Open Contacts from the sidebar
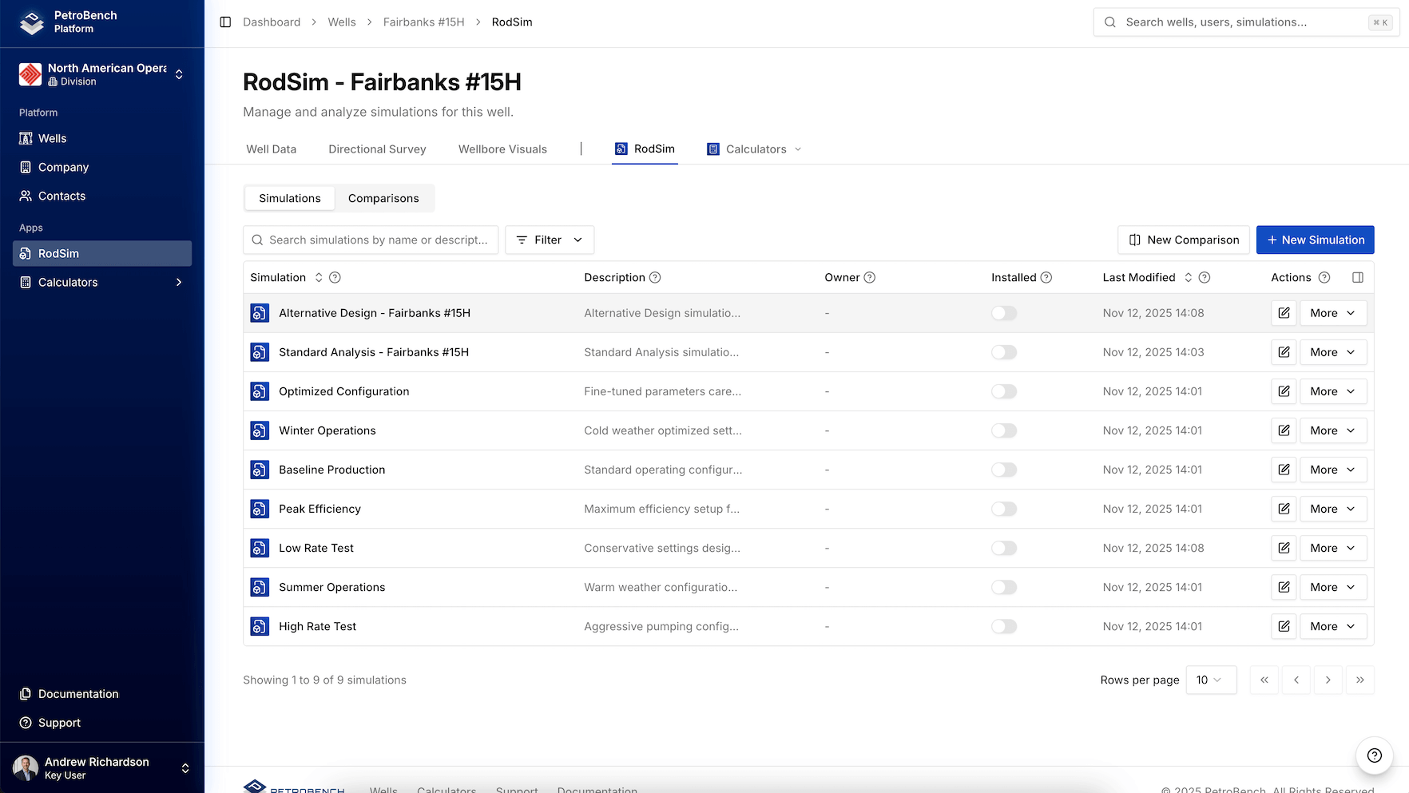Screen dimensions: 1409x793 click(x=61, y=196)
